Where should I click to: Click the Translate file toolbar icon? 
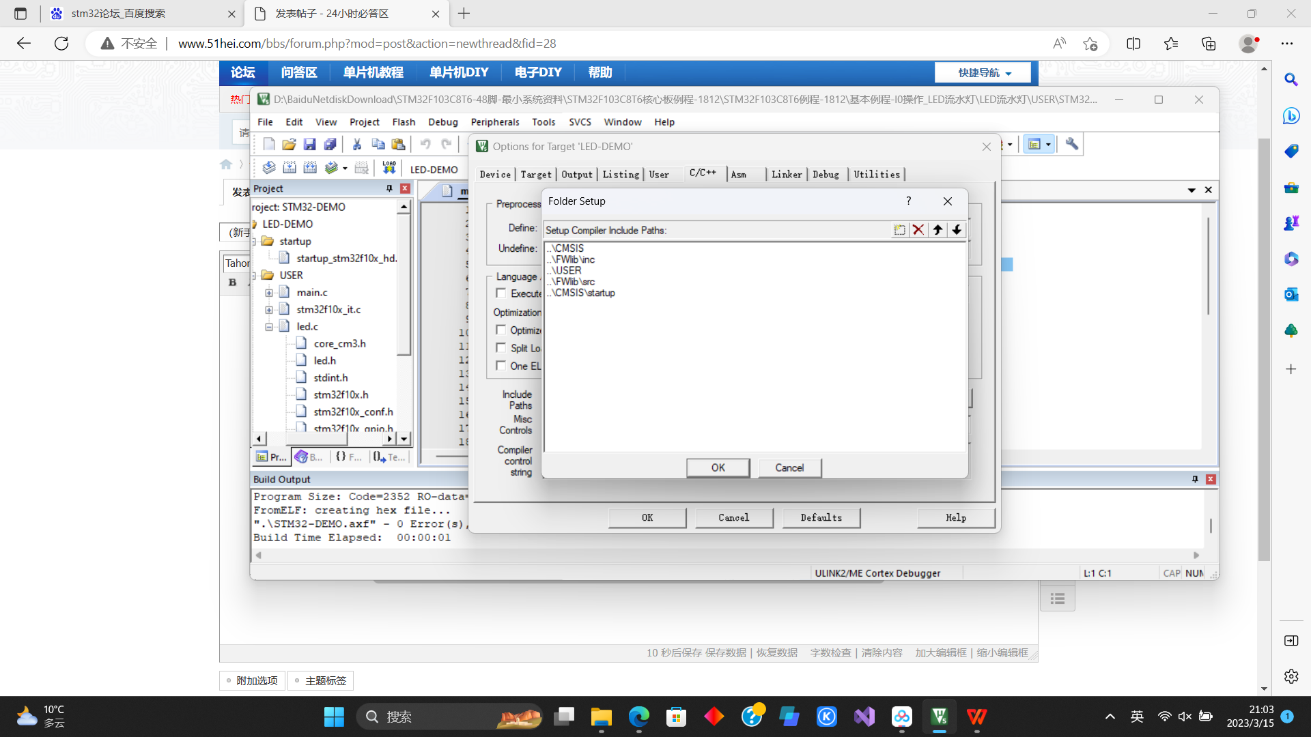(x=269, y=167)
